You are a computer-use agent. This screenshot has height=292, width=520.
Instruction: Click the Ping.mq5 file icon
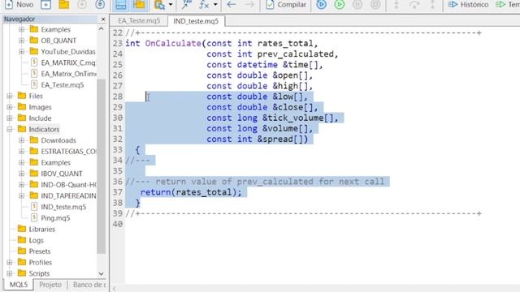point(34,217)
